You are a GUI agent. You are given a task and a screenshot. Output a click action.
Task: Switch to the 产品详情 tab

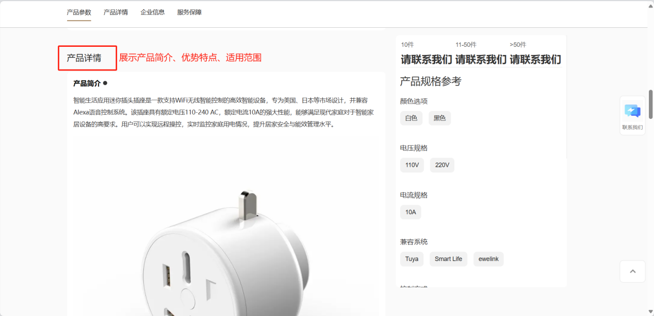pos(116,12)
